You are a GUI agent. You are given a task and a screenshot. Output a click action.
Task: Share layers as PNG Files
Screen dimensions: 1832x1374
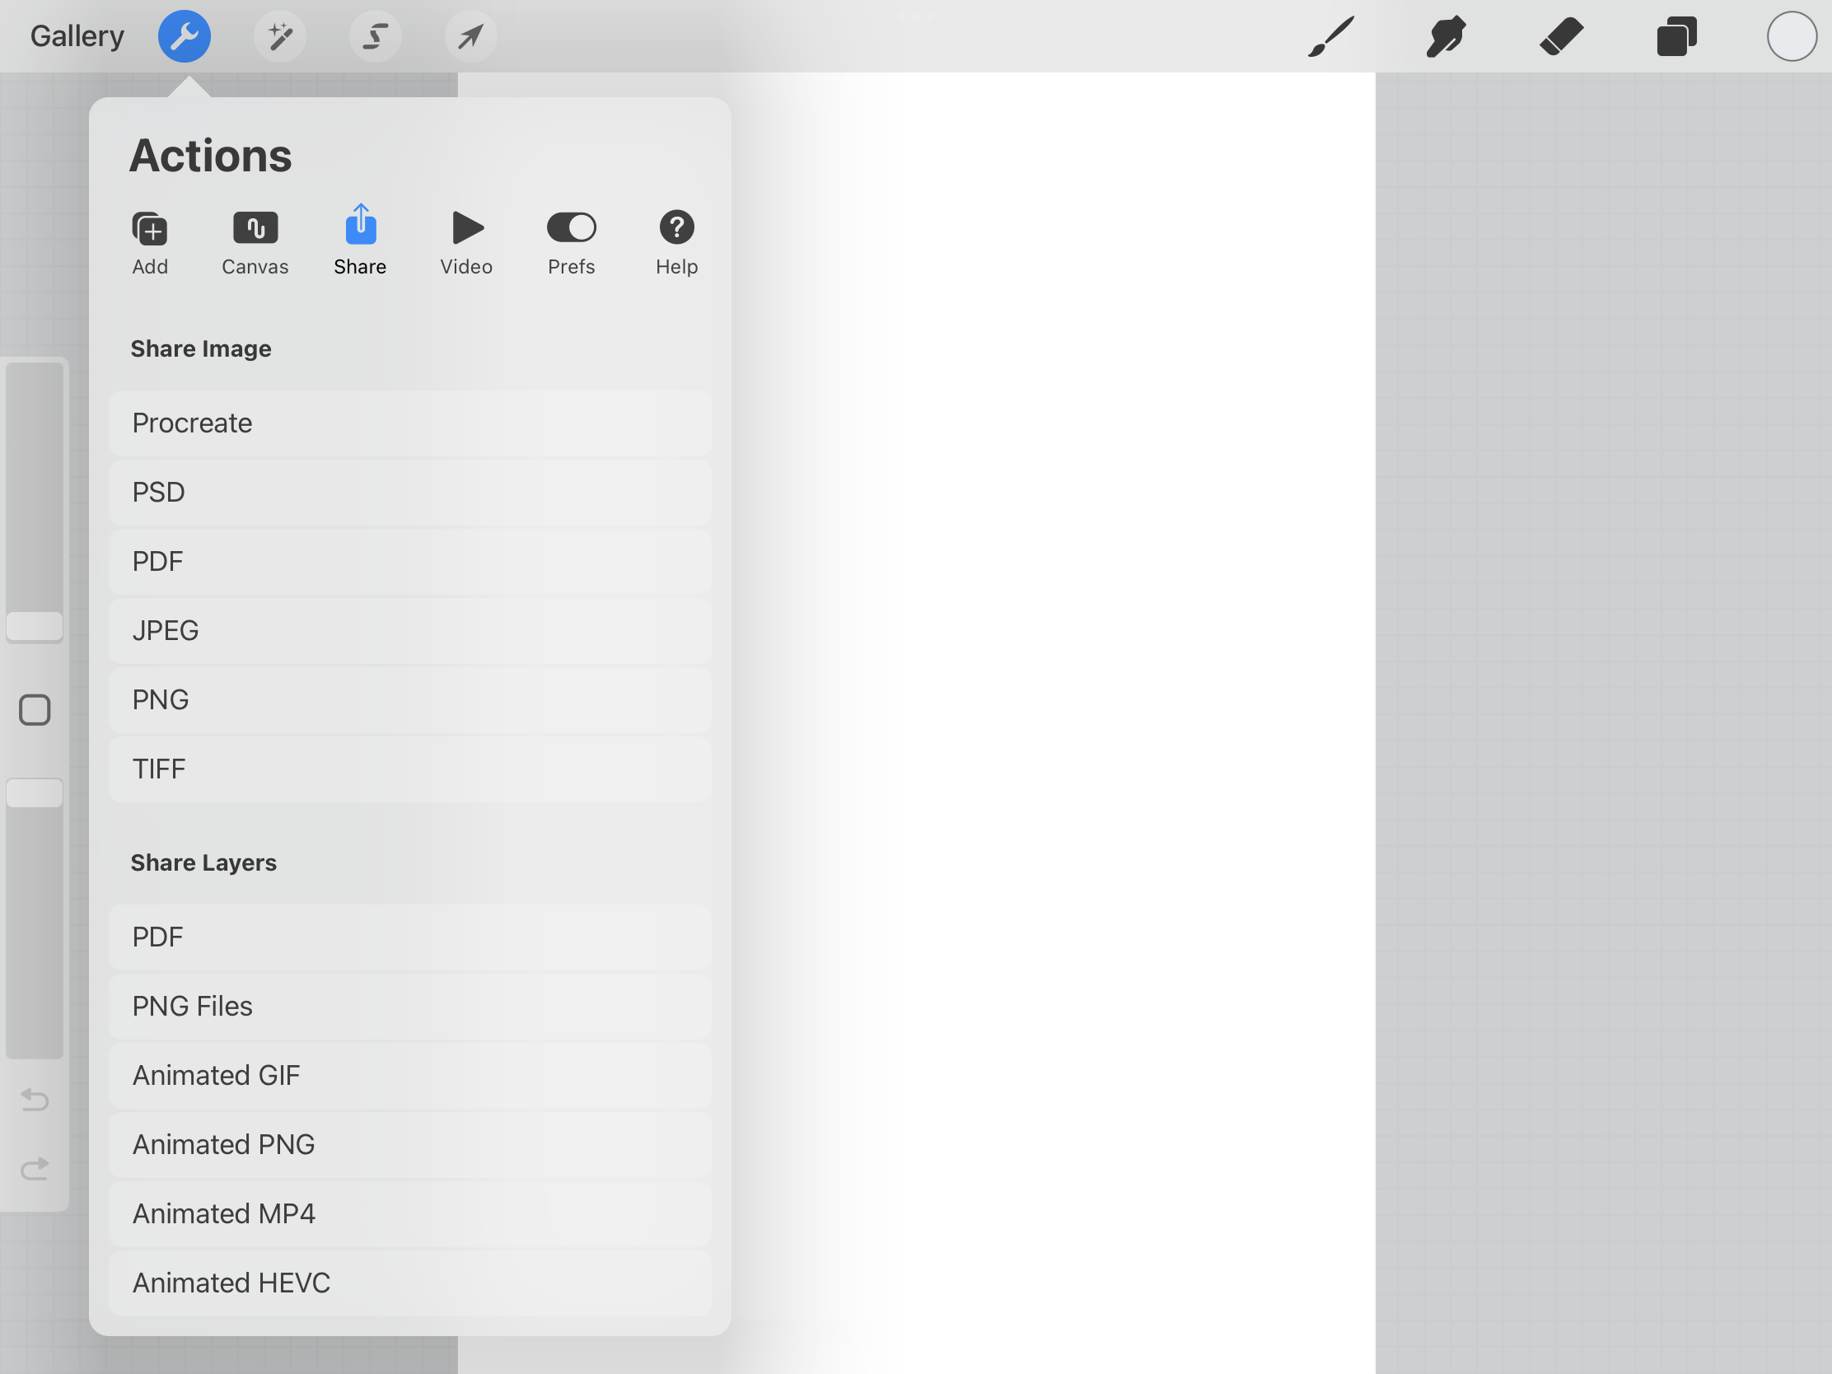click(x=410, y=1007)
